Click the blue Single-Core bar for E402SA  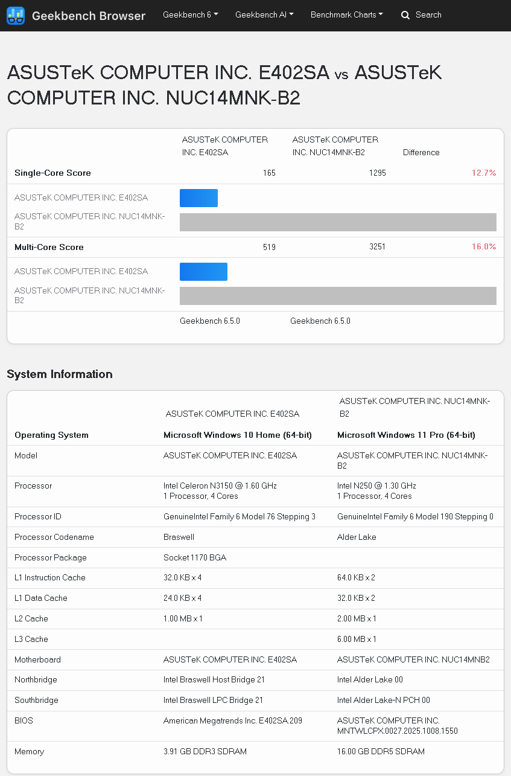coord(198,198)
